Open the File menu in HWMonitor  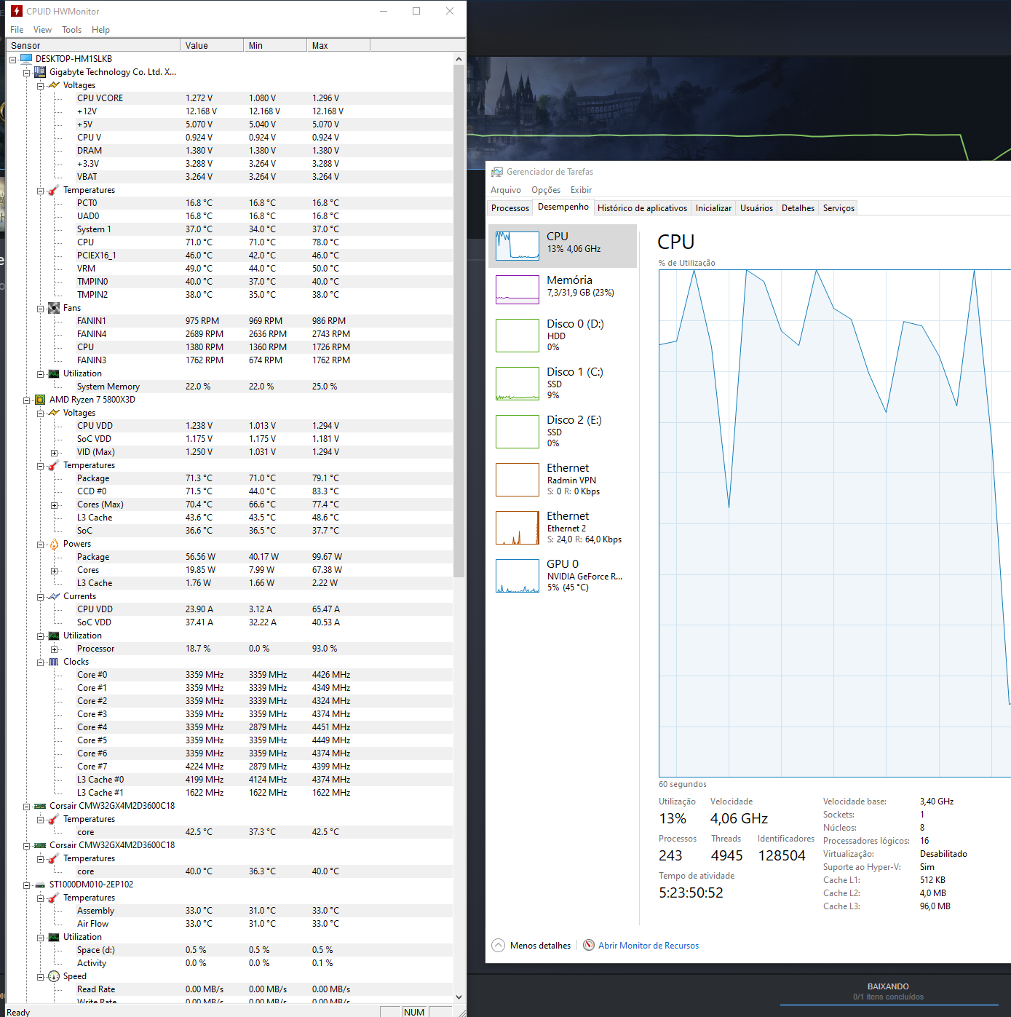coord(17,30)
